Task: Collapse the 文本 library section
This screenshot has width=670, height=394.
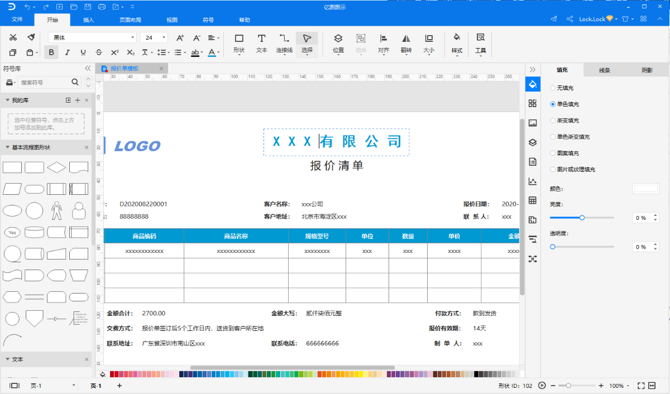Action: click(7, 359)
